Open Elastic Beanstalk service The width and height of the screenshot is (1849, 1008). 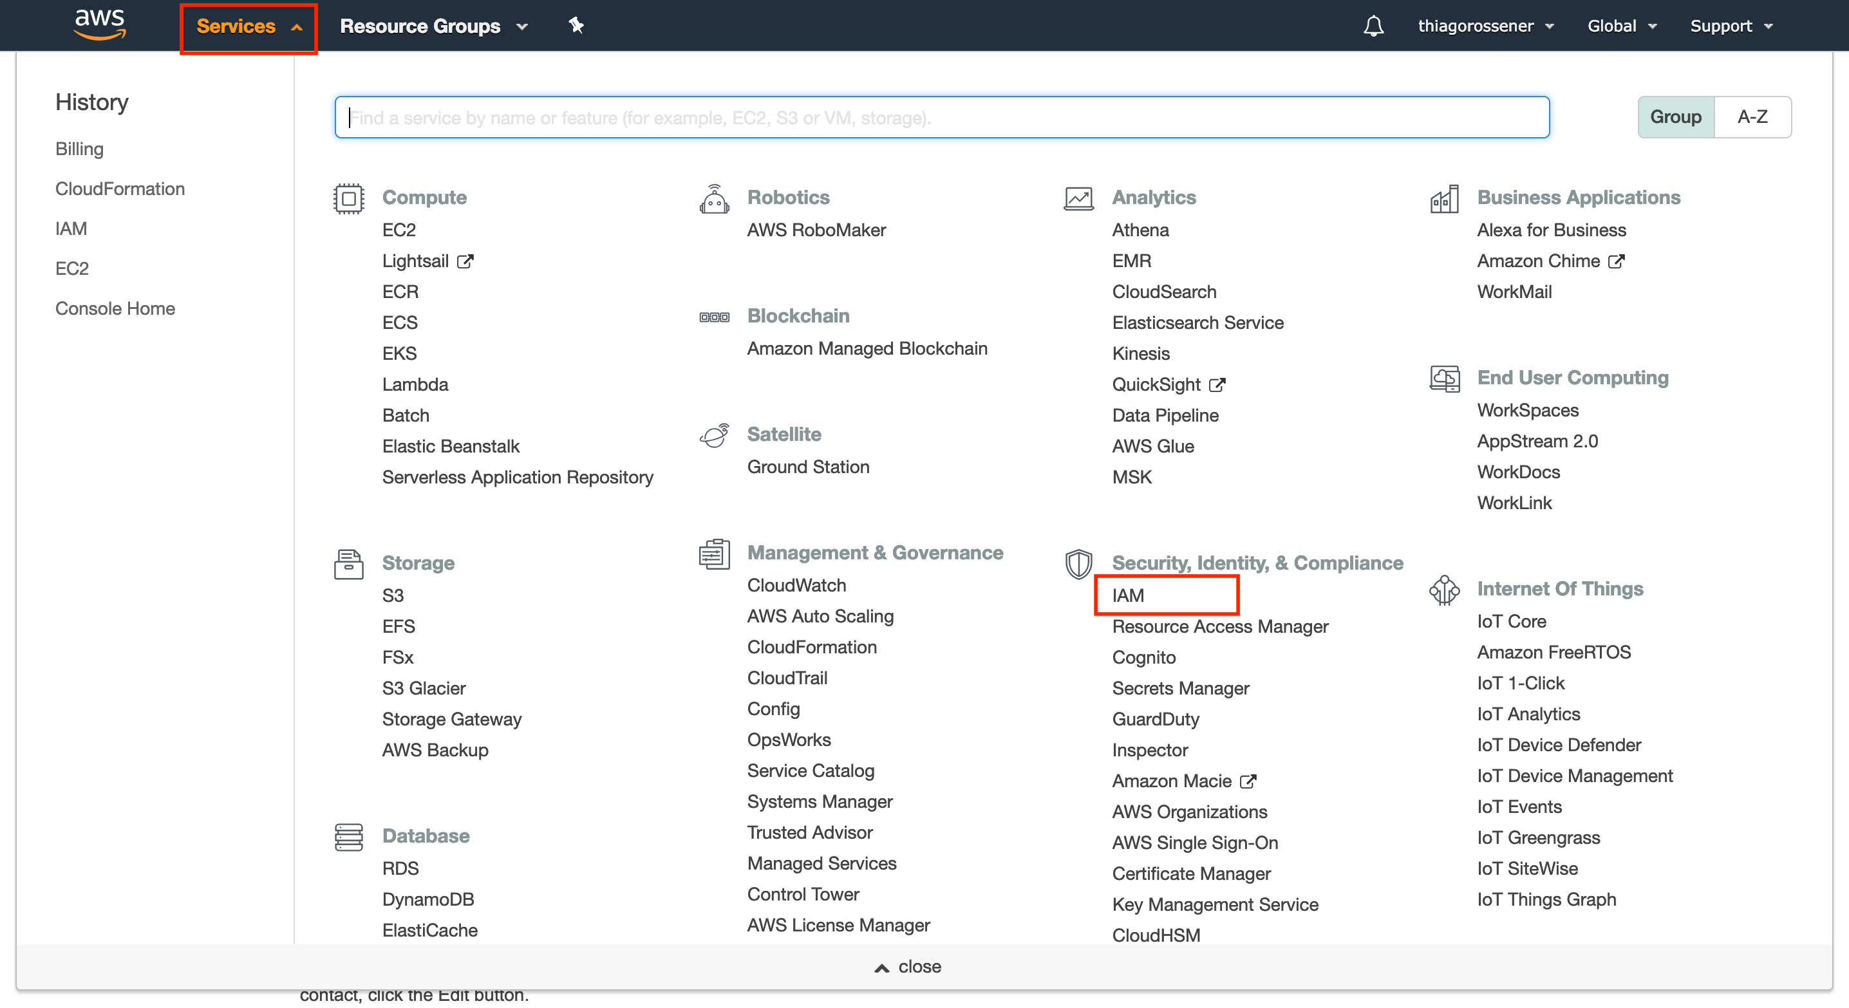(x=451, y=446)
